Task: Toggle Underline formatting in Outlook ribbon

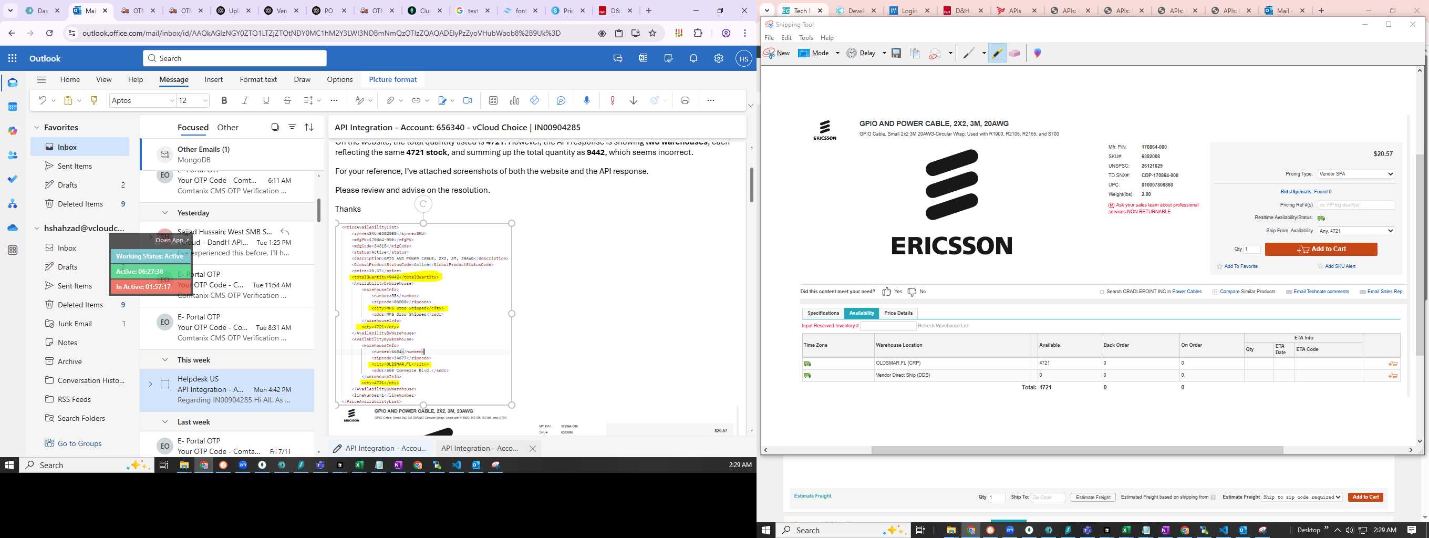Action: tap(266, 100)
